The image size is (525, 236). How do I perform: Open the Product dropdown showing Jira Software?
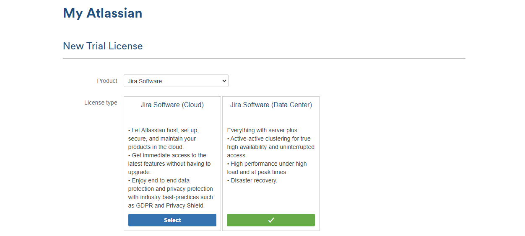tap(176, 81)
